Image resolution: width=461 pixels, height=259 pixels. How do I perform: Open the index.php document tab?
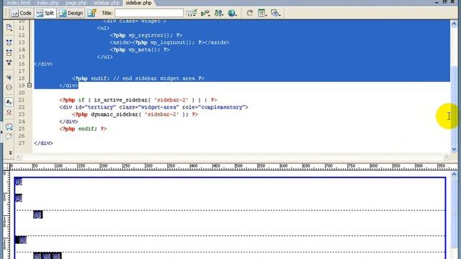pyautogui.click(x=48, y=3)
